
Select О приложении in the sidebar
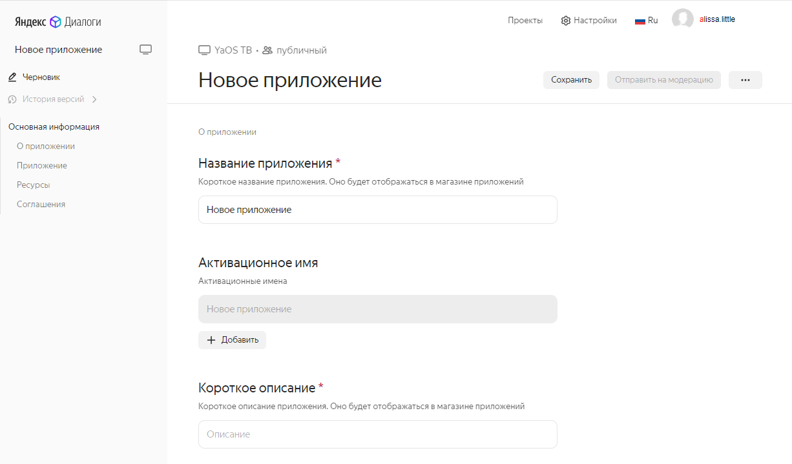click(x=45, y=146)
